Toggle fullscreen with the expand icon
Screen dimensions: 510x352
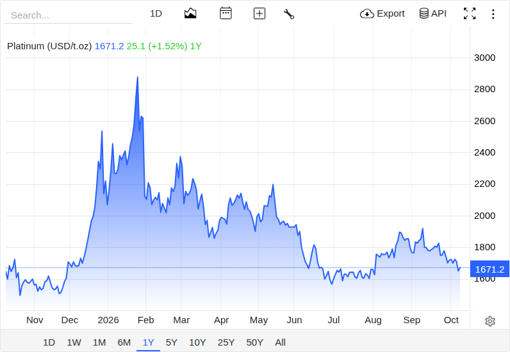[470, 13]
